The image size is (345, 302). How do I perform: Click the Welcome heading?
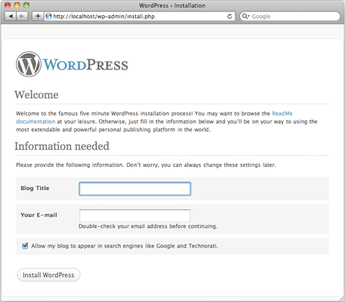(x=36, y=94)
